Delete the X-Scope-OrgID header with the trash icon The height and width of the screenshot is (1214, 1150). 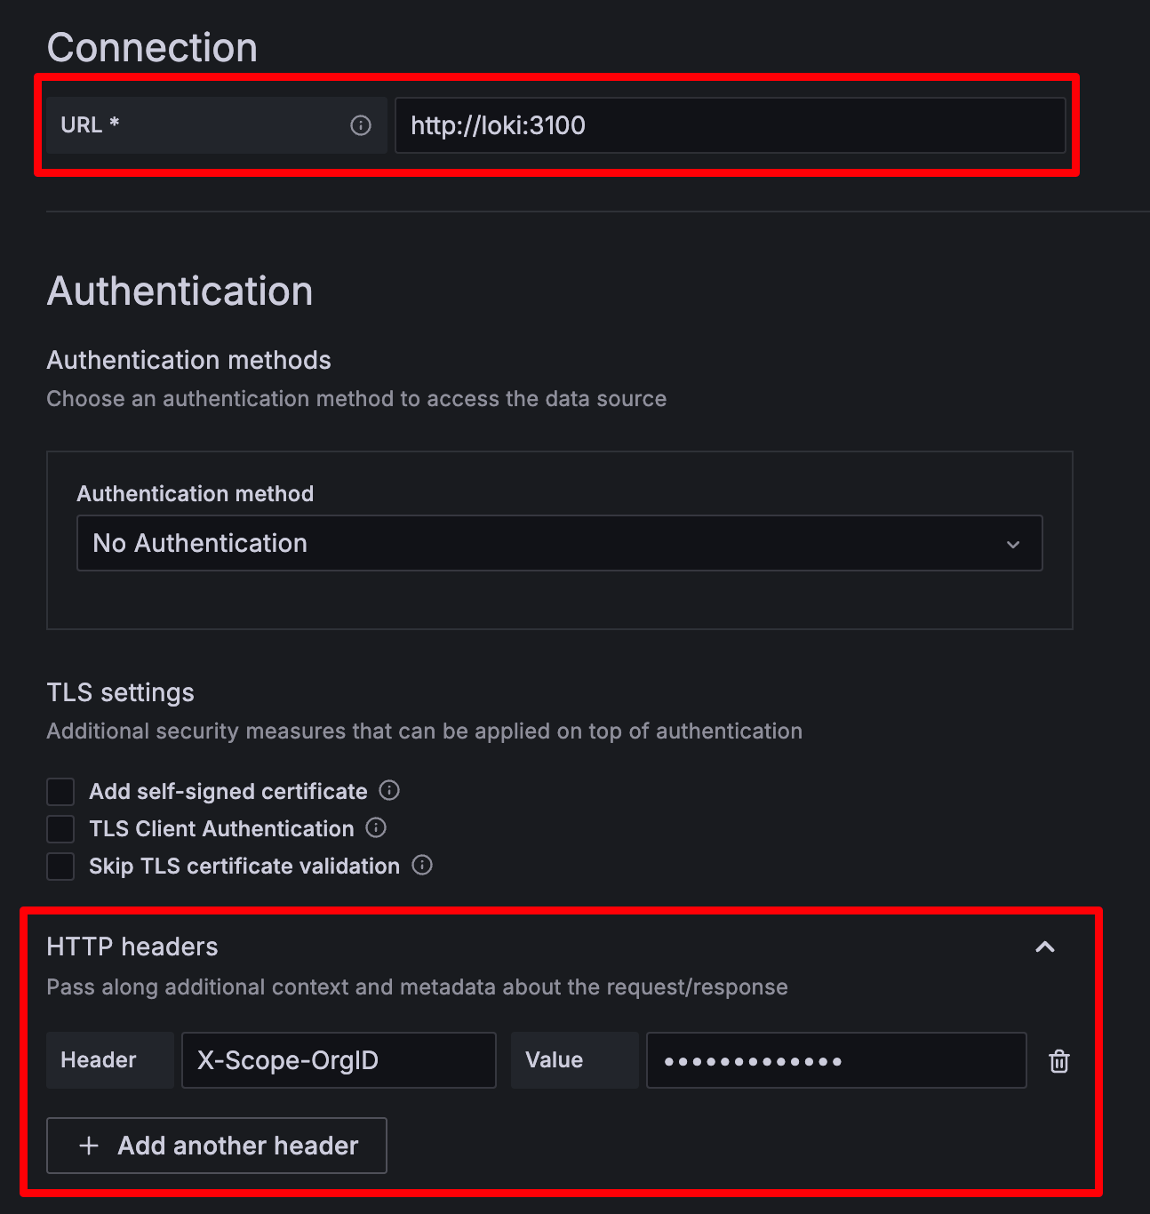1058,1060
